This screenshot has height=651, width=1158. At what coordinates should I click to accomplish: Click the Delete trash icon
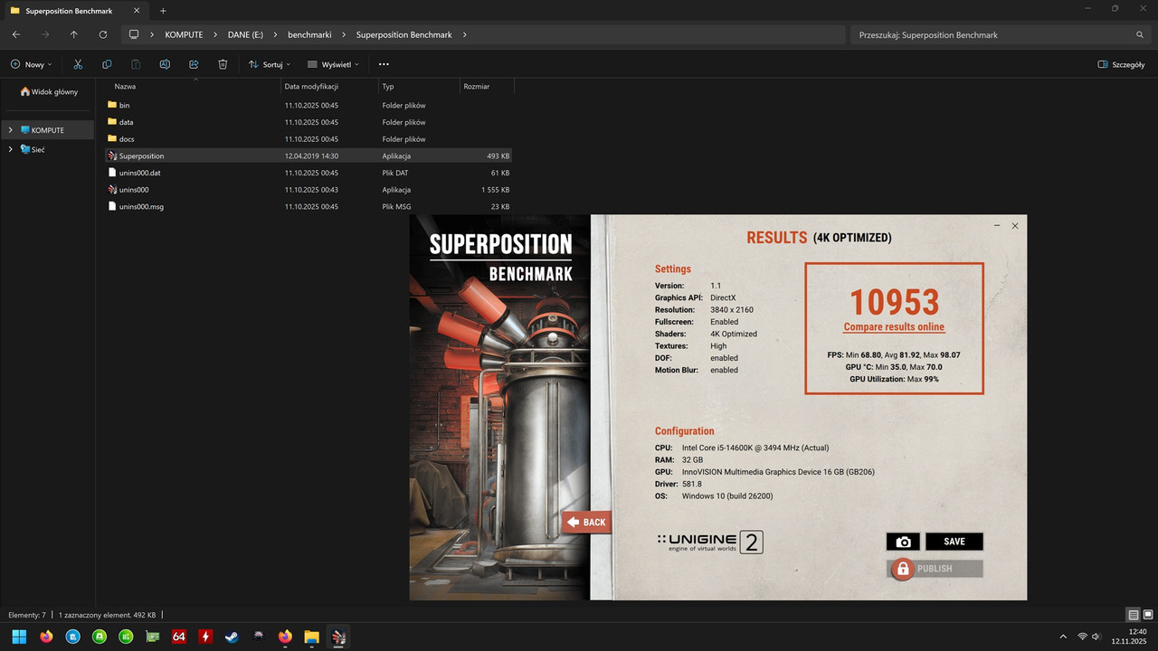pos(223,64)
